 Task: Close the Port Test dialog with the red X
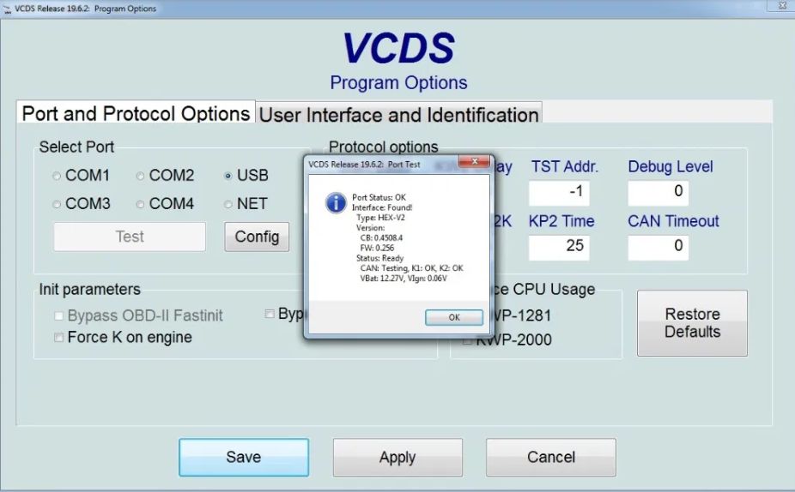coord(475,161)
